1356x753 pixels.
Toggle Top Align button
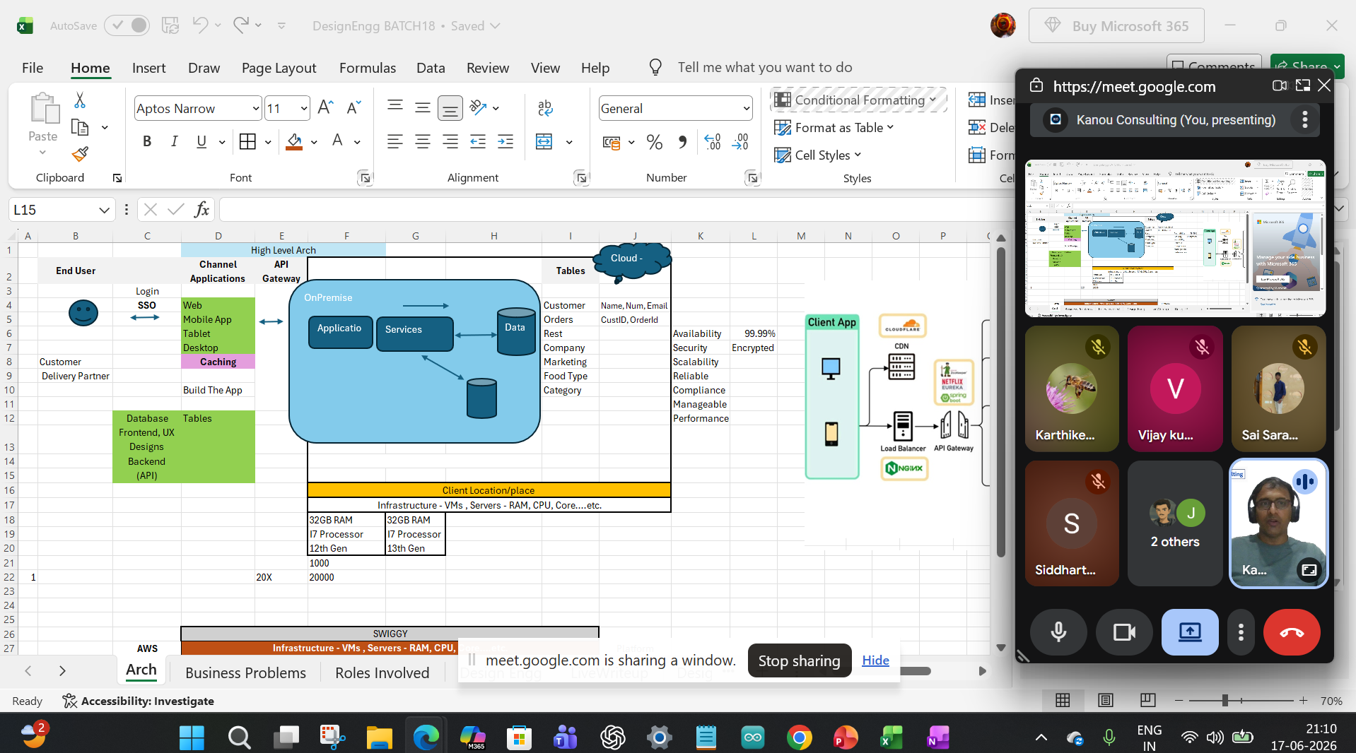click(395, 107)
